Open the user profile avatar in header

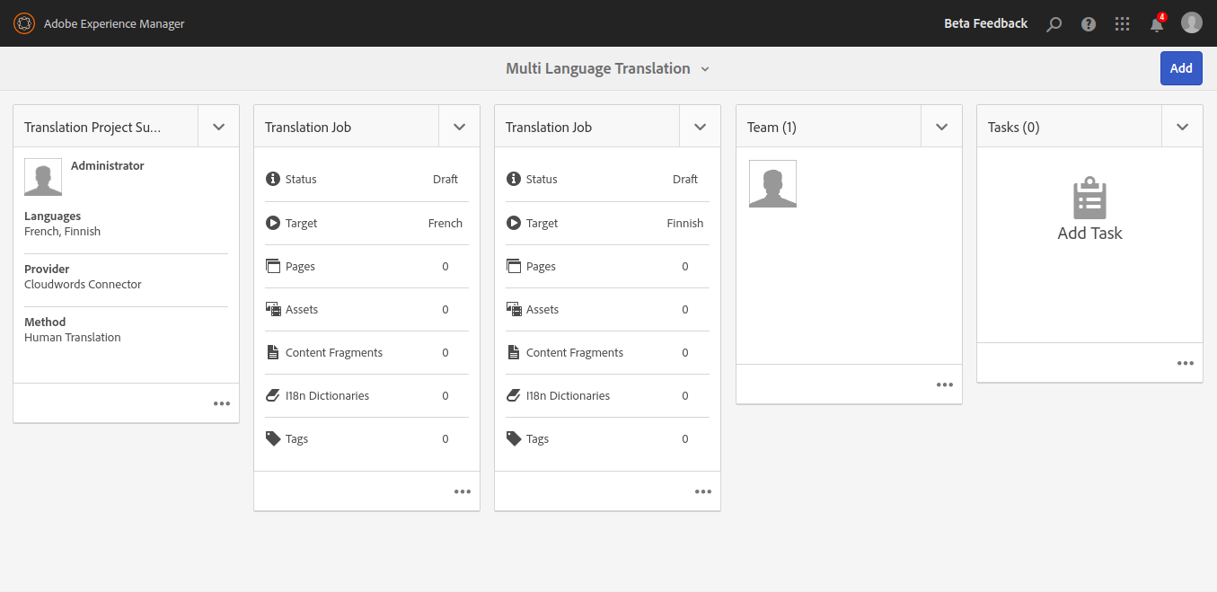(x=1191, y=23)
